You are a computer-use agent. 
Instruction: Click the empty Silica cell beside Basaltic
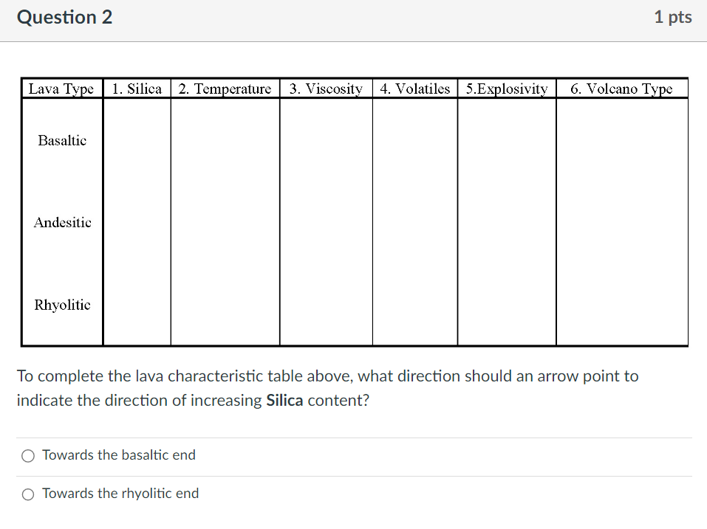(x=137, y=140)
